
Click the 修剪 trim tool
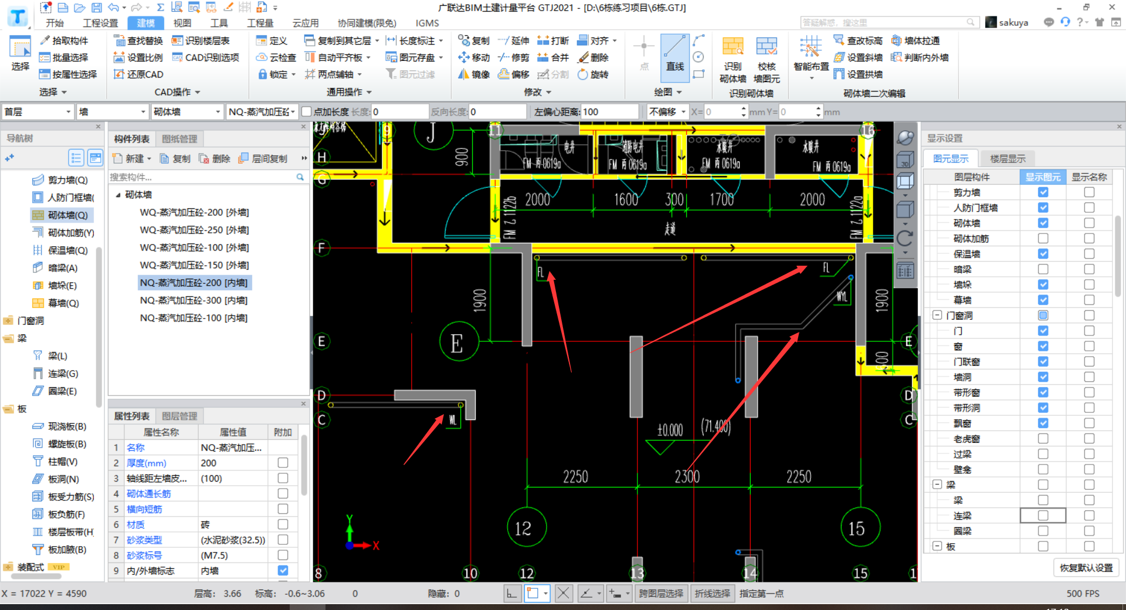513,57
